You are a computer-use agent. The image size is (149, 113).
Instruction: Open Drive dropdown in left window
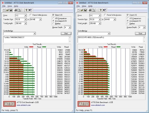coord(25,15)
